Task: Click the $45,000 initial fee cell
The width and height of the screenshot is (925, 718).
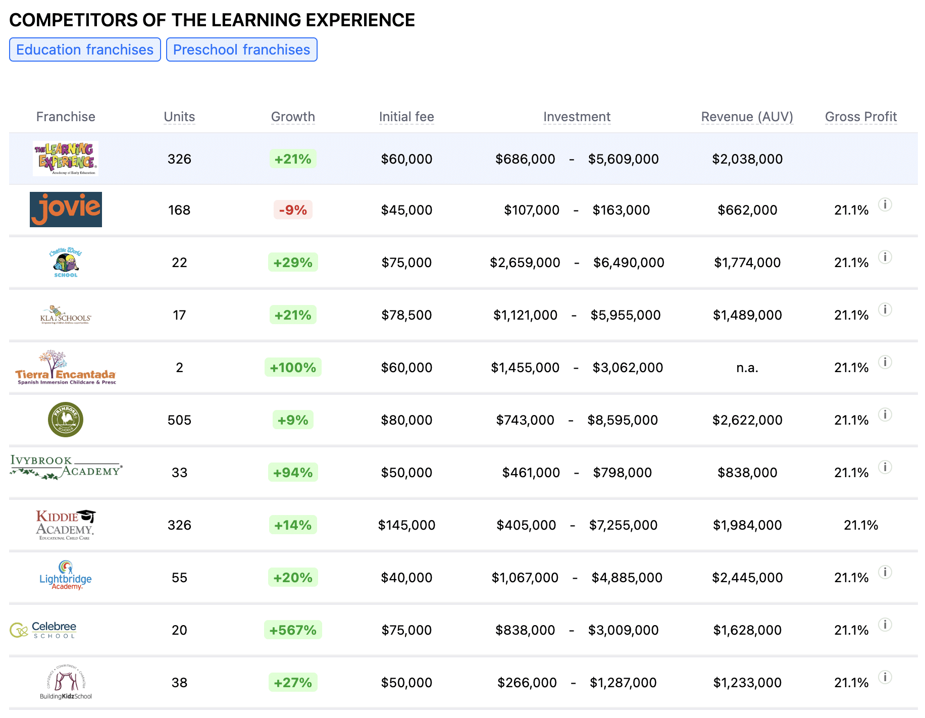Action: 406,210
